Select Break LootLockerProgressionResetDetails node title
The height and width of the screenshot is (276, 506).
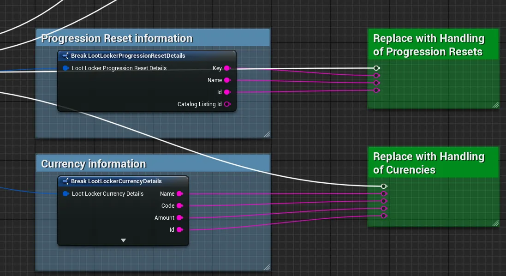click(128, 55)
